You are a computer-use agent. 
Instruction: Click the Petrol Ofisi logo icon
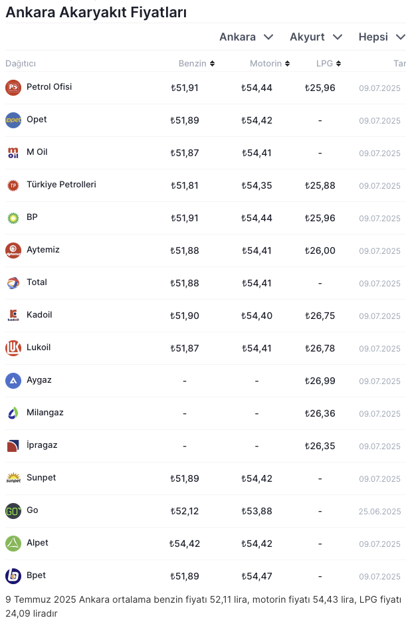[13, 88]
